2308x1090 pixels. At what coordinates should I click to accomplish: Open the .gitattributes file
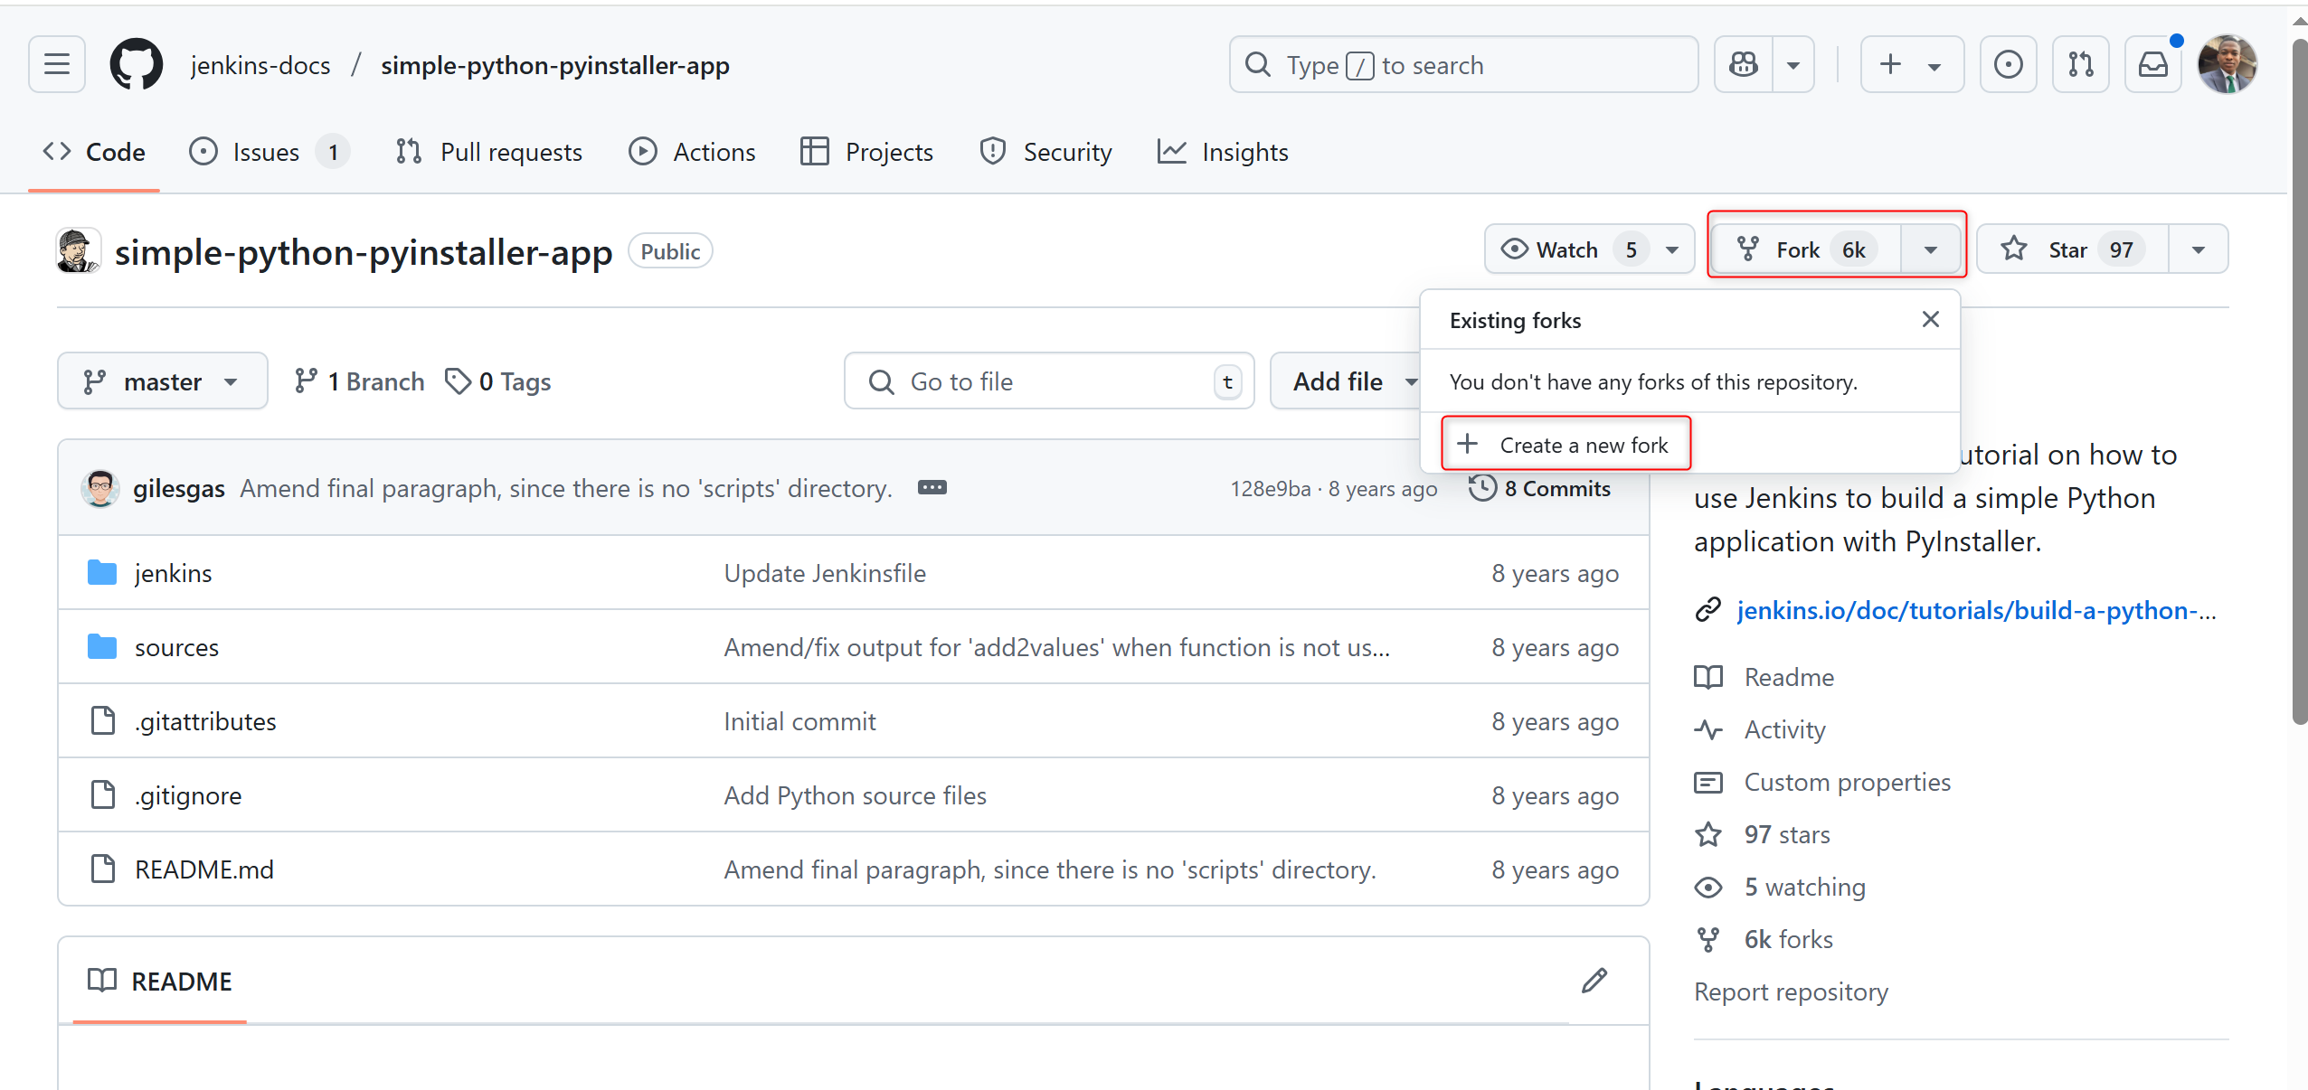205,721
